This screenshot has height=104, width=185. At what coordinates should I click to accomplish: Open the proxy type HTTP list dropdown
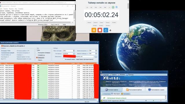(x=74, y=54)
